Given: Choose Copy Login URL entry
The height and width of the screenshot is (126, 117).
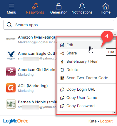Looking at the screenshot, I should click(x=86, y=89).
